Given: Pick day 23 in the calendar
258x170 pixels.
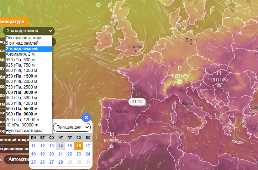Looking at the screenshot, I should (x=79, y=154).
